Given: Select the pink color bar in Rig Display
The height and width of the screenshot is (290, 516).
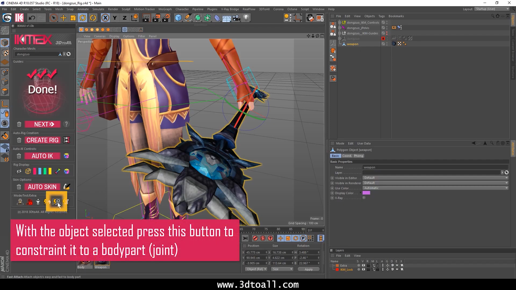Looking at the screenshot, I should click(35, 171).
